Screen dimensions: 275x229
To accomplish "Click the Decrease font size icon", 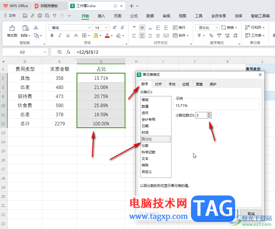I will pyautogui.click(x=123, y=28).
